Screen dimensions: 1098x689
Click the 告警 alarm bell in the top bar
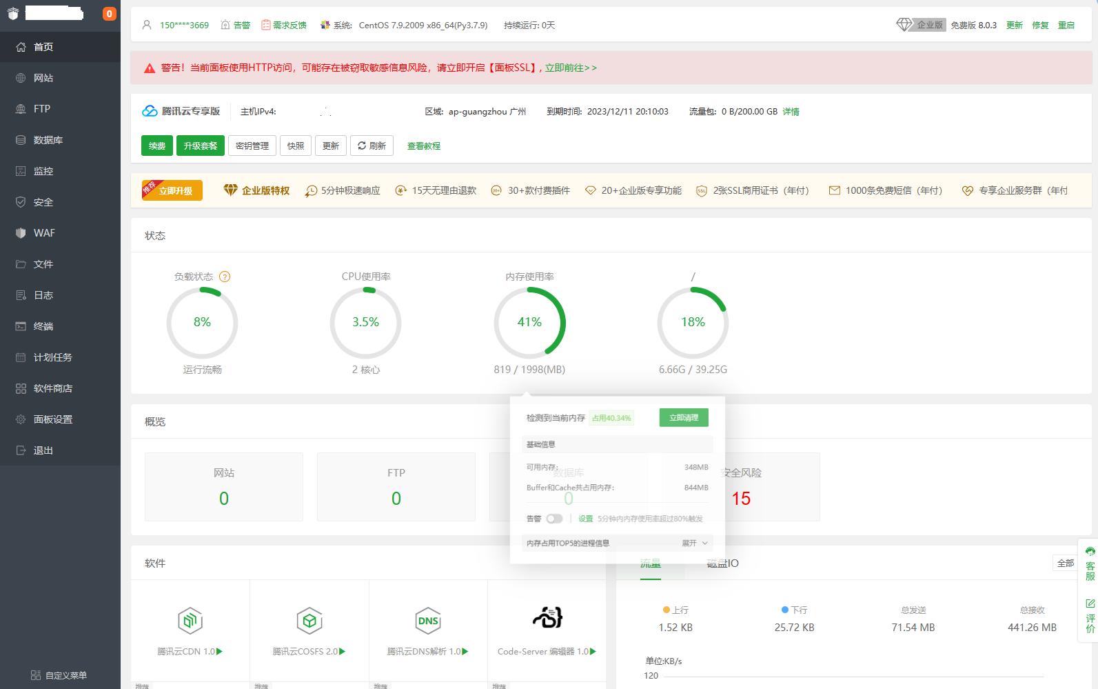[236, 25]
